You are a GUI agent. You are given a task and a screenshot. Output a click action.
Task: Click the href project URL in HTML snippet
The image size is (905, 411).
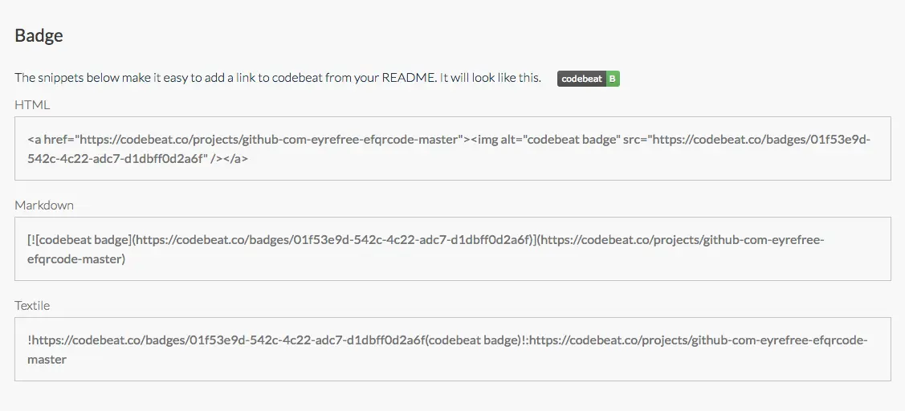270,139
